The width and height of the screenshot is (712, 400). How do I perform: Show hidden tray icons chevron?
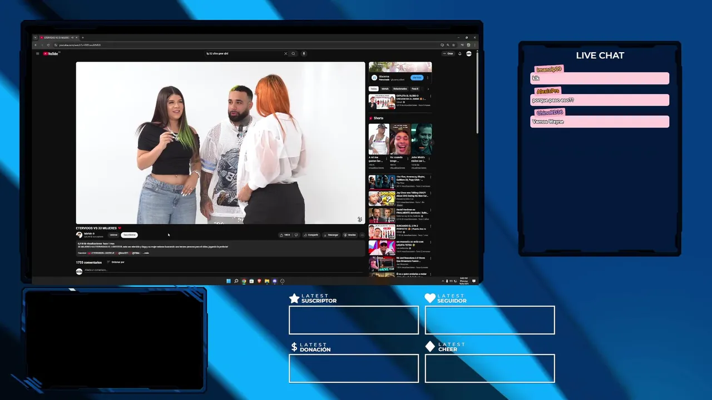click(443, 281)
